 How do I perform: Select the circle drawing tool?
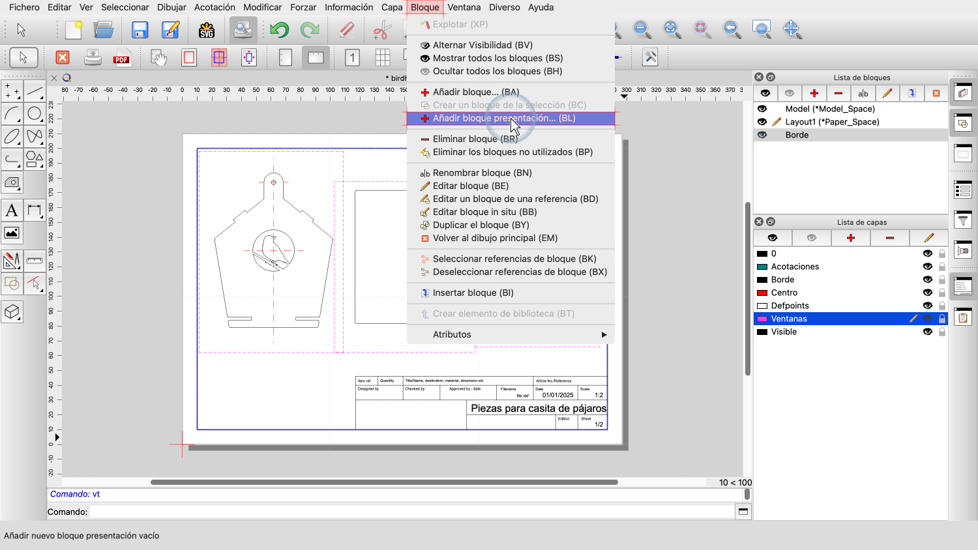35,114
